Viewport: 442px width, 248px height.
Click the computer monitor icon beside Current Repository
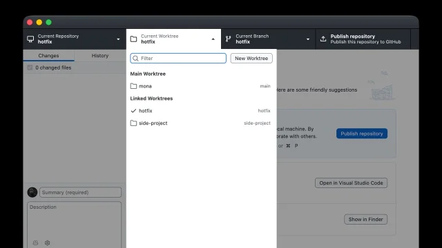click(x=30, y=39)
